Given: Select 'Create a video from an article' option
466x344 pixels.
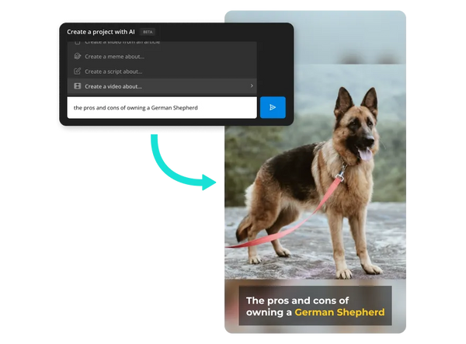Looking at the screenshot, I should [x=124, y=43].
